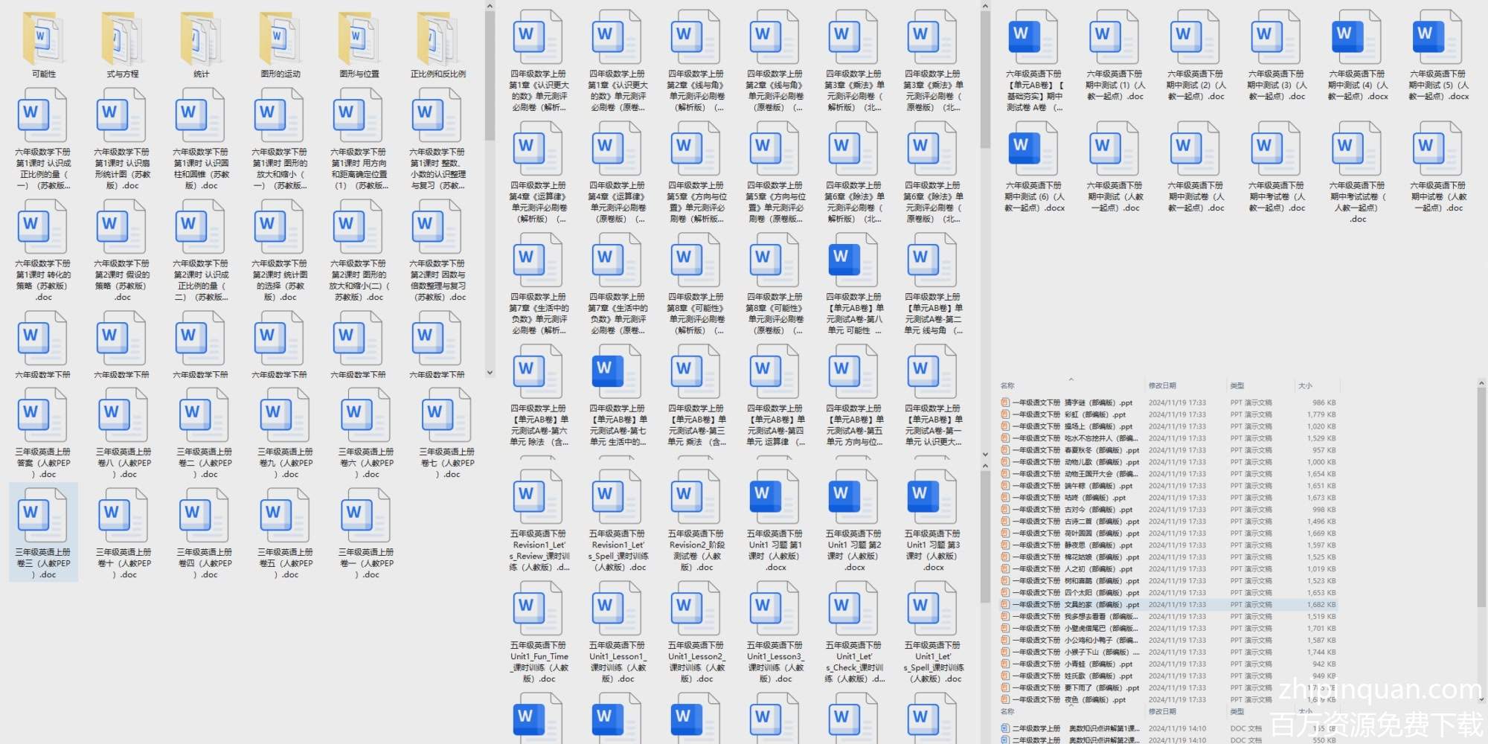The width and height of the screenshot is (1488, 744).
Task: Sort PPT list by 大小 column header
Action: (1305, 385)
